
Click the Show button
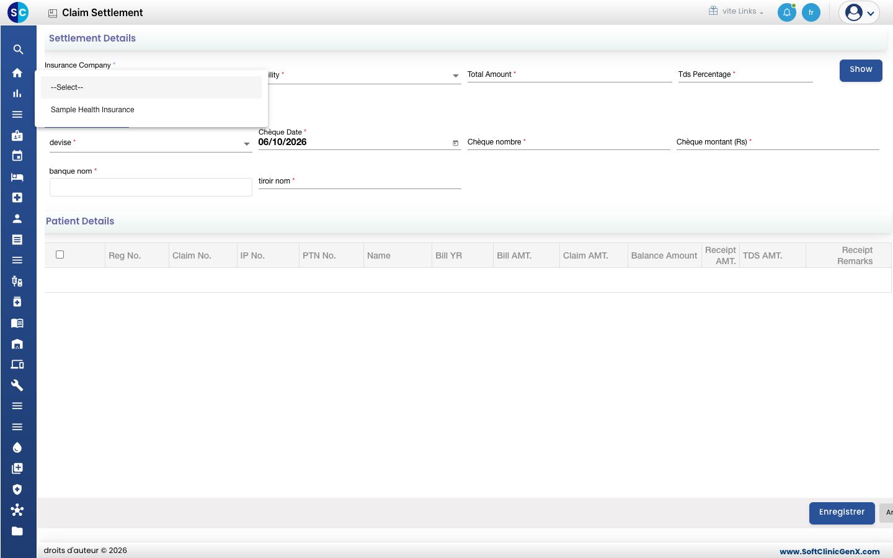coord(861,70)
